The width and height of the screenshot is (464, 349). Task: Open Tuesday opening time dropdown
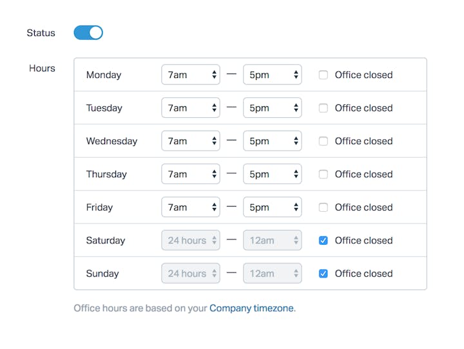tap(190, 108)
